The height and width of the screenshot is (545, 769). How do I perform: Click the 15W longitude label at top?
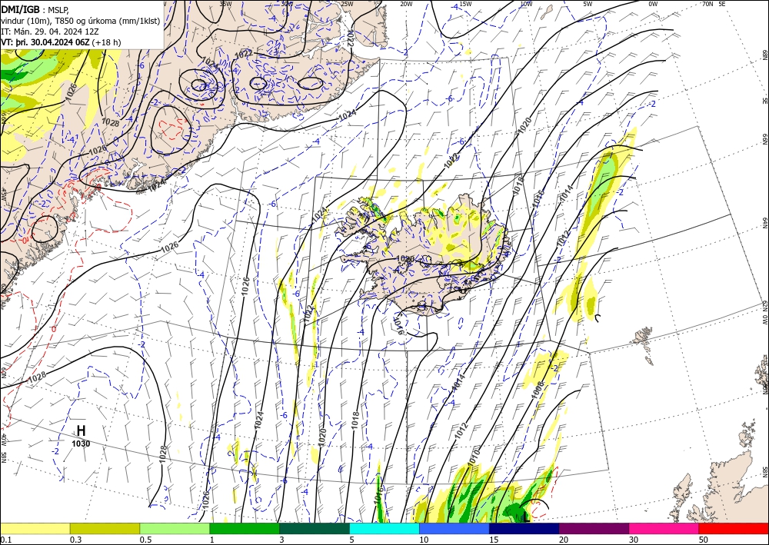466,4
